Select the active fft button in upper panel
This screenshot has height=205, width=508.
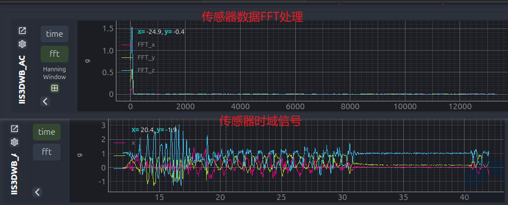(x=55, y=54)
